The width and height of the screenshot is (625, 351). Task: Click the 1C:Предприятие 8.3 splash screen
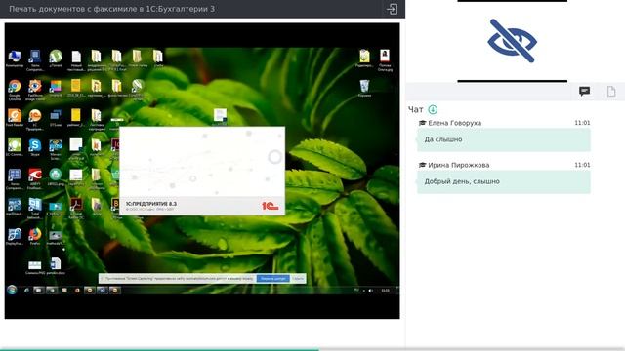202,172
